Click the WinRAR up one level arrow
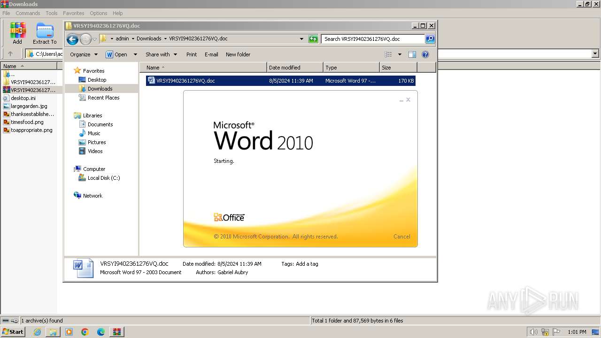Viewport: 601px width, 338px height. (x=10, y=54)
